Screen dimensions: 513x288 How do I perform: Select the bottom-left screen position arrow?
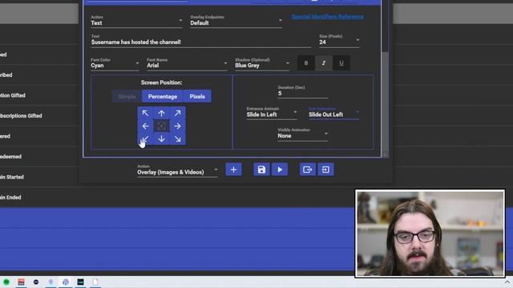click(145, 138)
